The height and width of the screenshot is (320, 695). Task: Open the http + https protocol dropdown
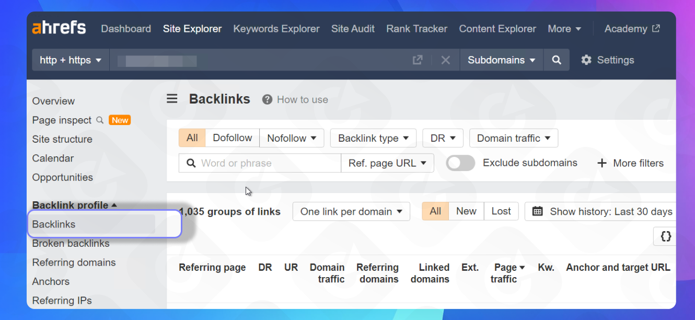pos(71,60)
